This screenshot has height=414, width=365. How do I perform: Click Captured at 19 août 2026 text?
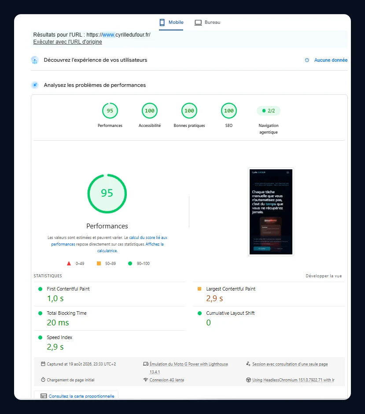click(81, 364)
